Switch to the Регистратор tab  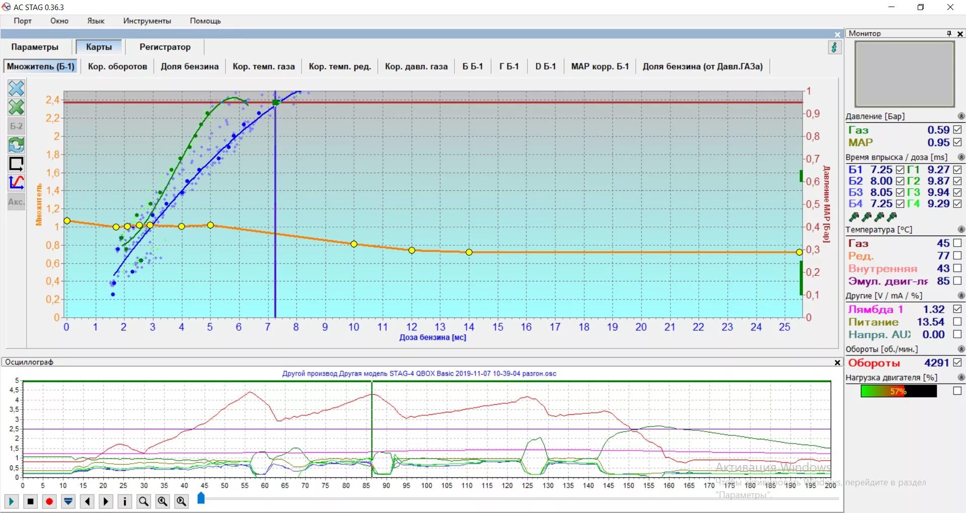tap(165, 47)
